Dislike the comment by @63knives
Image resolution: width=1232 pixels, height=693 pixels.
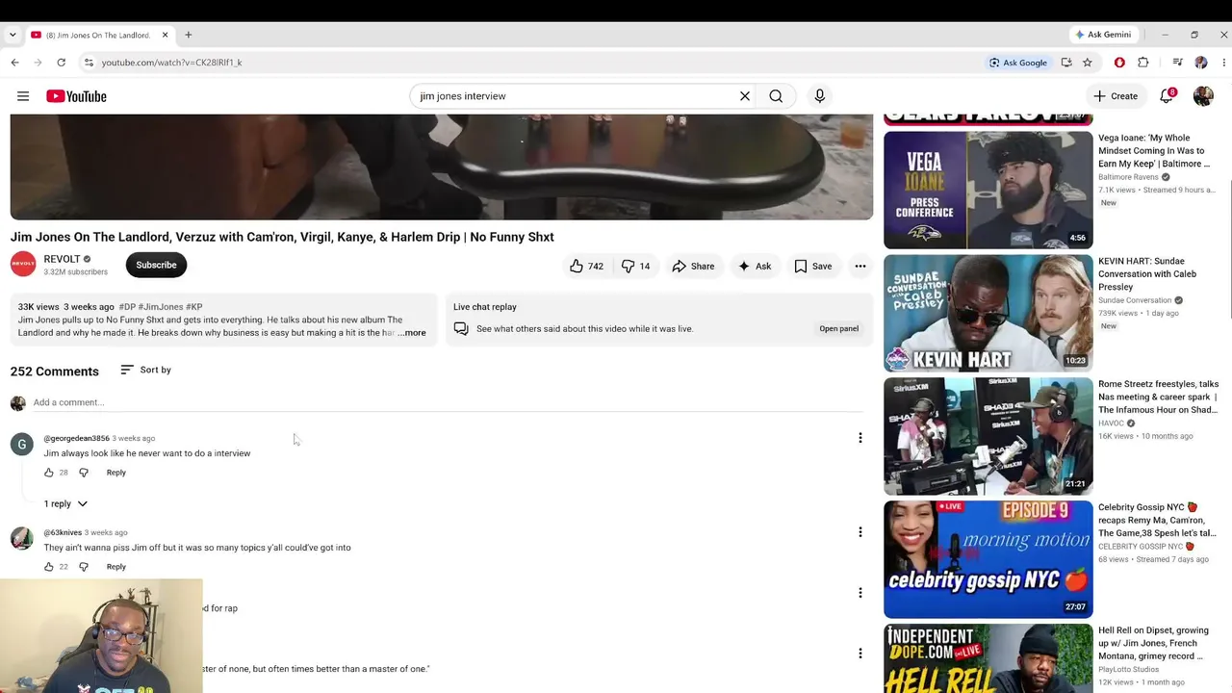[84, 567]
